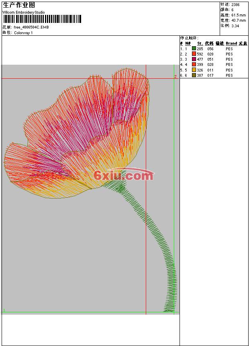Click the 色位 label
The height and width of the screenshot is (346, 249).
(x=7, y=33)
